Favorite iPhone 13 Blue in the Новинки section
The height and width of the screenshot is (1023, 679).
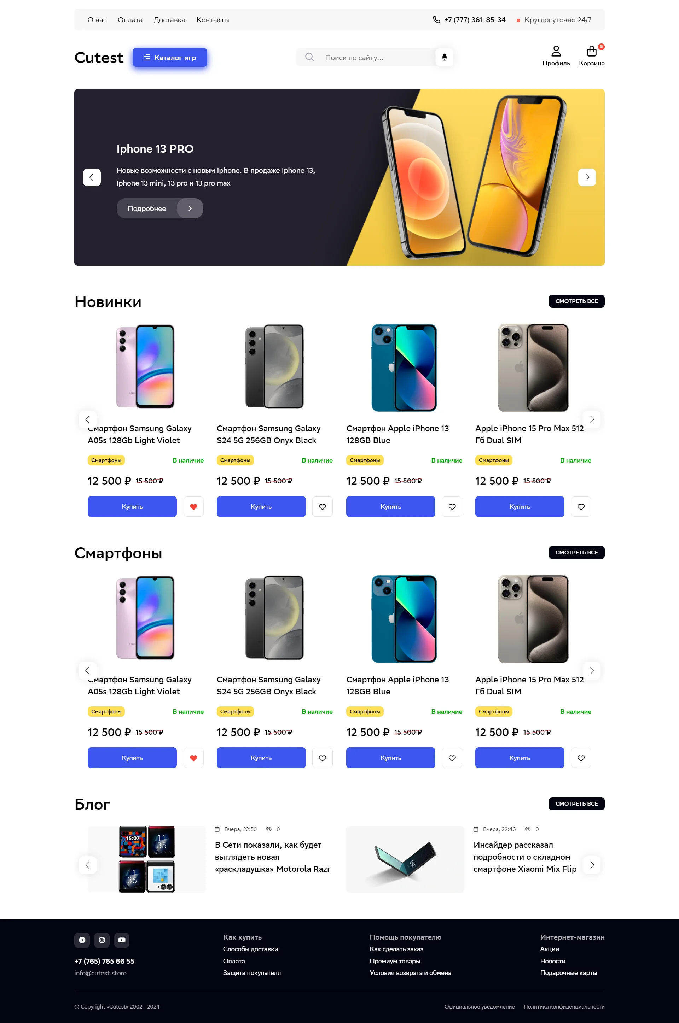click(452, 506)
